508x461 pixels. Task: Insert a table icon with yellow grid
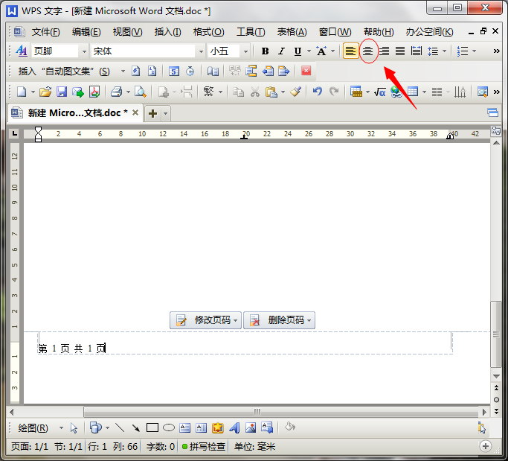[356, 92]
